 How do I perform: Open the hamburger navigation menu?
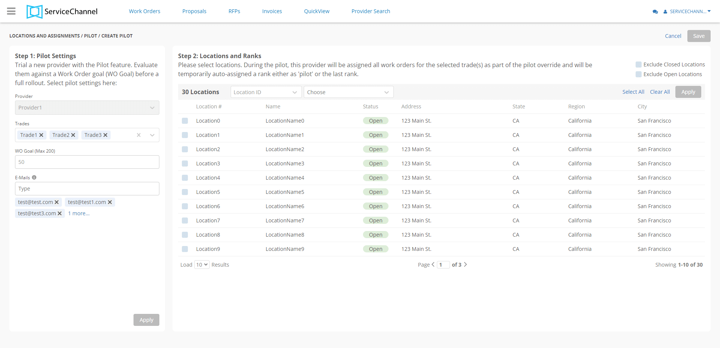tap(11, 11)
